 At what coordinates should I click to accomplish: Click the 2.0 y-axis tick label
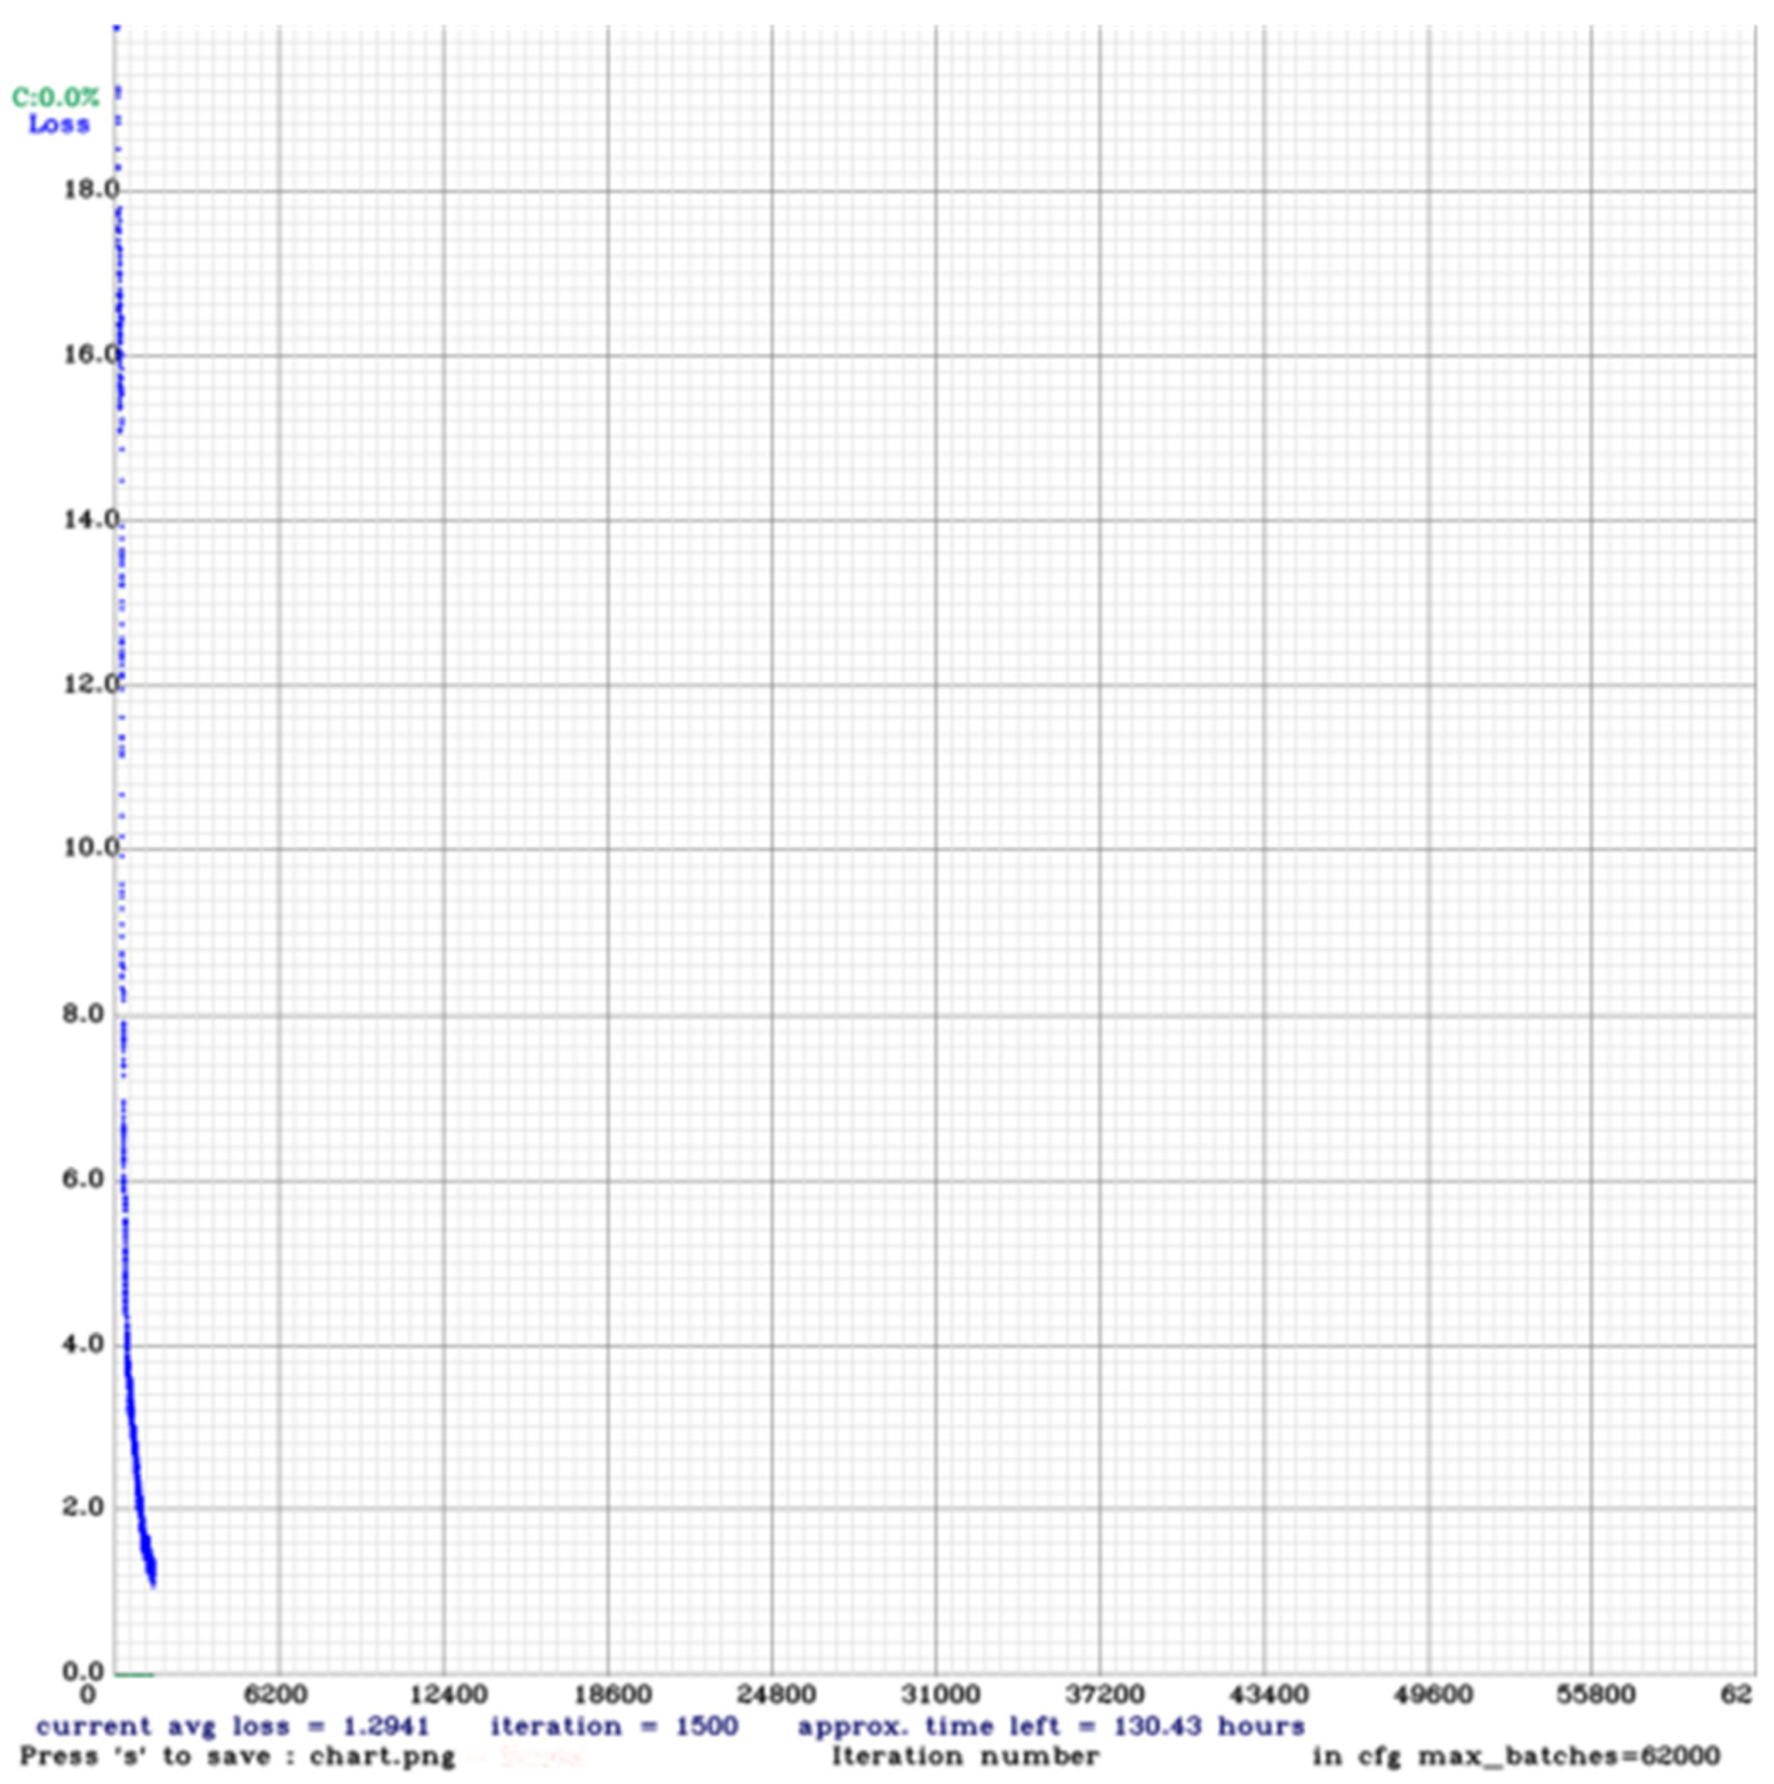point(83,1507)
